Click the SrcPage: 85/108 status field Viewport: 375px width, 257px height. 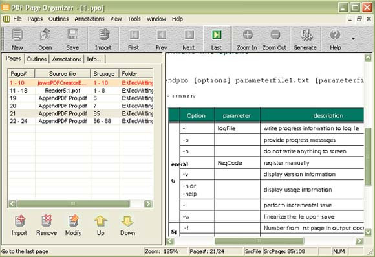tap(290, 251)
